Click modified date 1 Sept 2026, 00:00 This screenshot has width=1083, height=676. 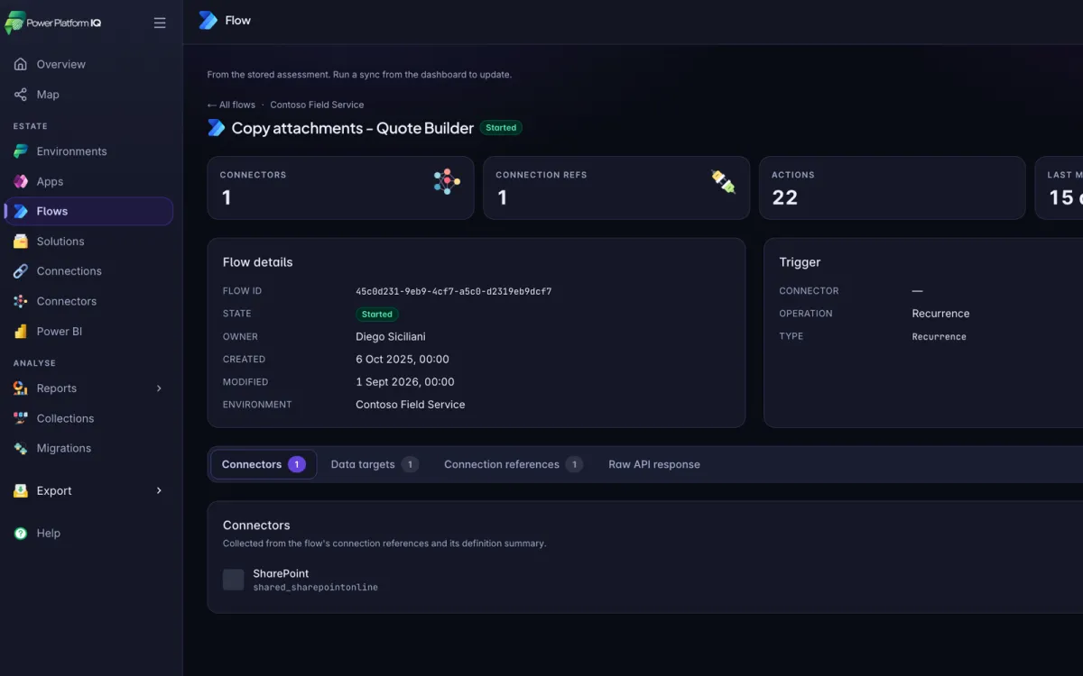point(405,382)
